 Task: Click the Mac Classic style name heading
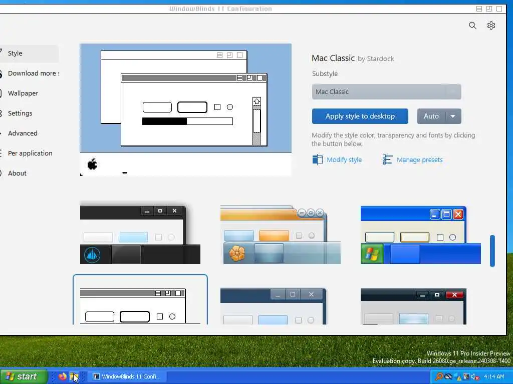(333, 58)
